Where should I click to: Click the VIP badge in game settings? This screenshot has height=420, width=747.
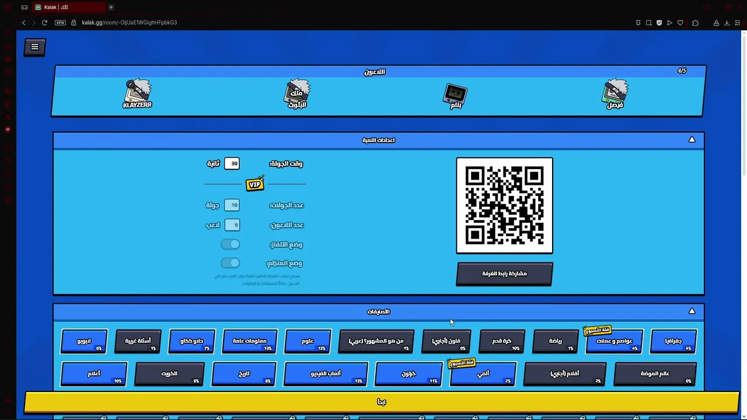(255, 184)
